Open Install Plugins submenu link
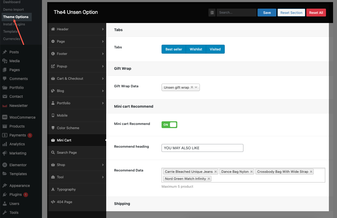Viewport: 337px width, 218px height. click(14, 24)
